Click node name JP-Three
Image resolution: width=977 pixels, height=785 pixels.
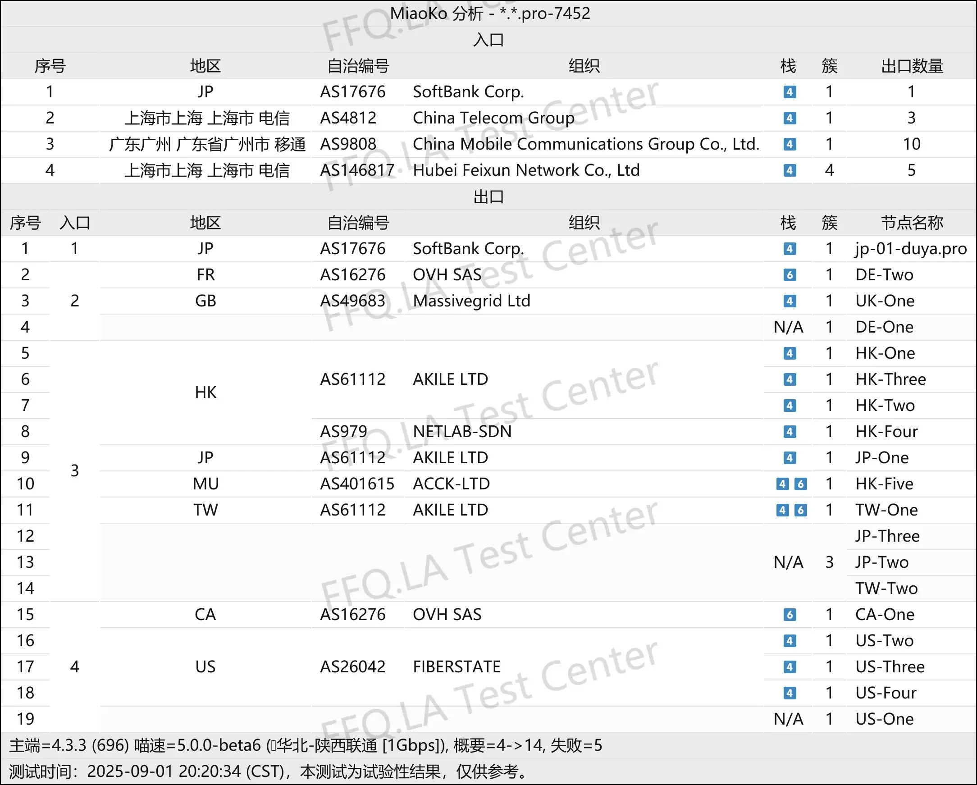pos(887,536)
